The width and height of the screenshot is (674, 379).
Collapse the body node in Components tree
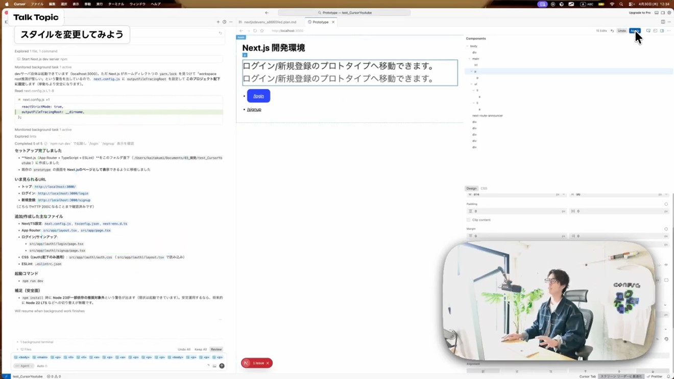tap(468, 46)
